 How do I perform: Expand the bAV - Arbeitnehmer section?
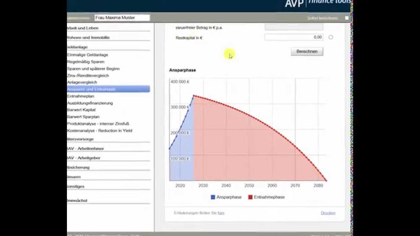coord(85,149)
